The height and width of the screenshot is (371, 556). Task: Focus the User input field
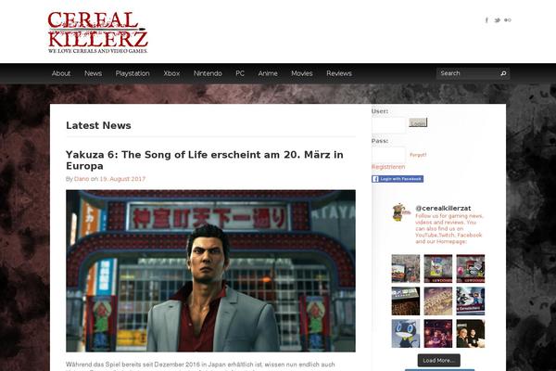(x=388, y=124)
